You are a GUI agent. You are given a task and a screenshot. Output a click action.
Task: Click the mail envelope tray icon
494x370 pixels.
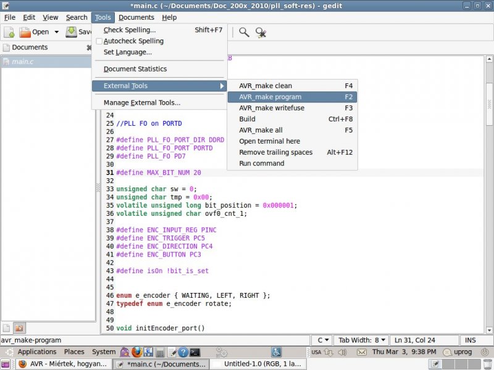pyautogui.click(x=362, y=352)
